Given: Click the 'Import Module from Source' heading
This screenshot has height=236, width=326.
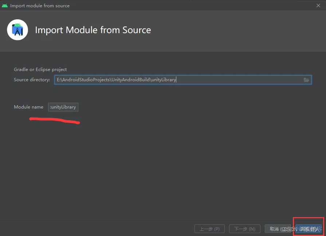Looking at the screenshot, I should point(93,30).
